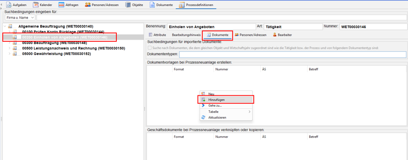Click into the Dokumententypen input field
Image resolution: width=408 pixels, height=160 pixels.
point(292,54)
